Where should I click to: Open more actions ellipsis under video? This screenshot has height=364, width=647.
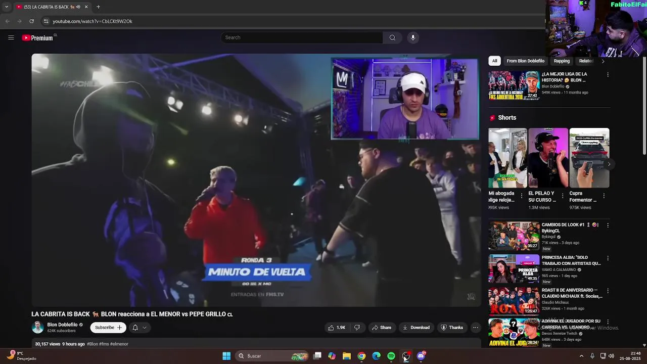coord(476,328)
